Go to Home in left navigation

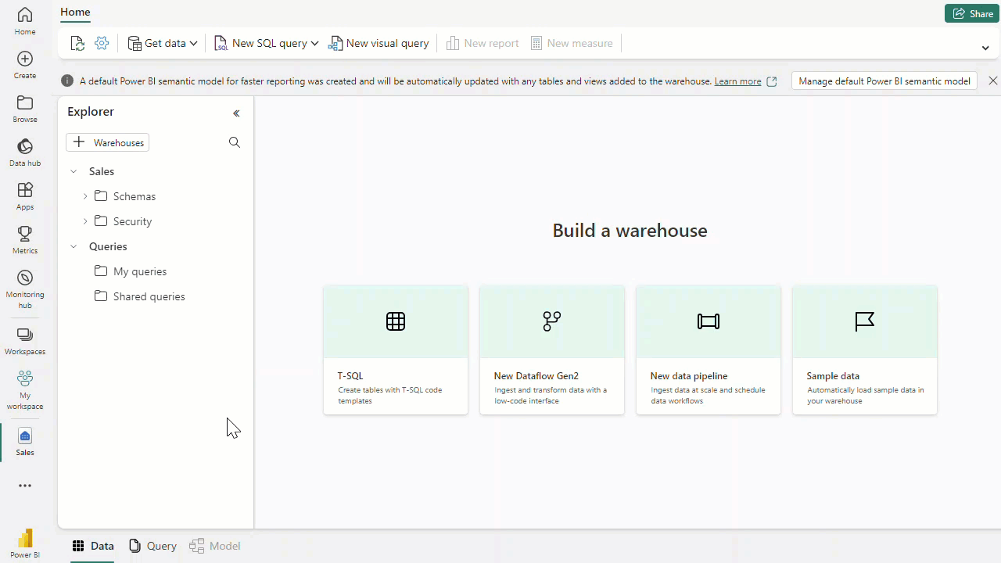(x=25, y=21)
